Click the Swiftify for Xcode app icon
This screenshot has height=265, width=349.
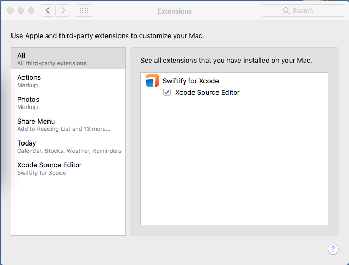click(x=152, y=81)
